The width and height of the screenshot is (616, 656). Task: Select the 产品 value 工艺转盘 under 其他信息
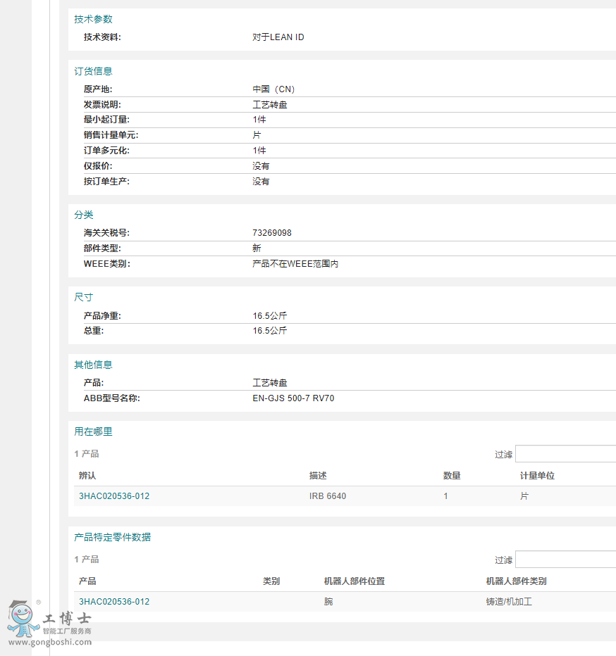pos(270,383)
